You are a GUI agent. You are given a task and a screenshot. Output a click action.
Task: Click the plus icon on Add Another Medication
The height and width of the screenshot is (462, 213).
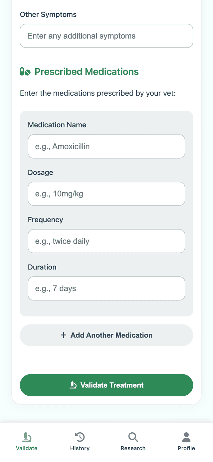click(63, 335)
